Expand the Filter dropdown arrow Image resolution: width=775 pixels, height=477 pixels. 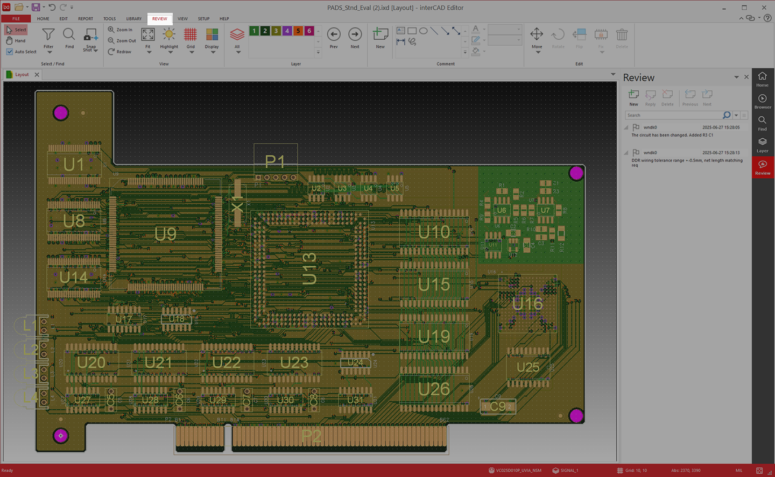tap(50, 53)
